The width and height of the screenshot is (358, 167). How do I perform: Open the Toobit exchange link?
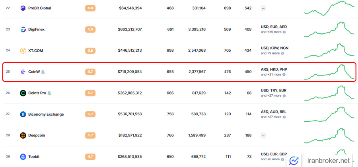point(34,157)
